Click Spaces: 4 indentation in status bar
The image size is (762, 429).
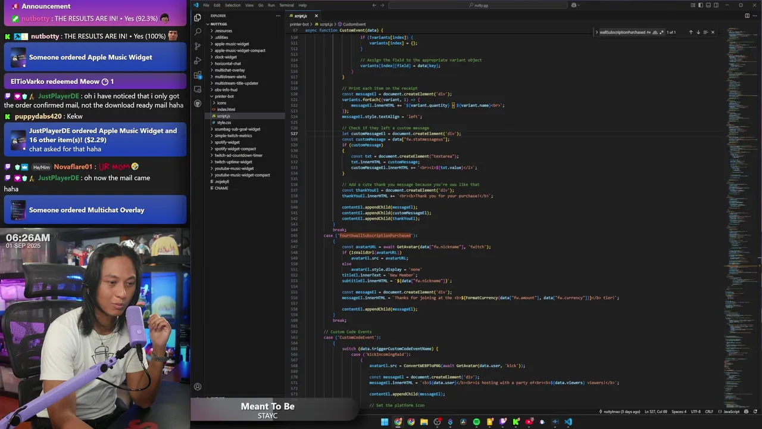click(x=679, y=412)
